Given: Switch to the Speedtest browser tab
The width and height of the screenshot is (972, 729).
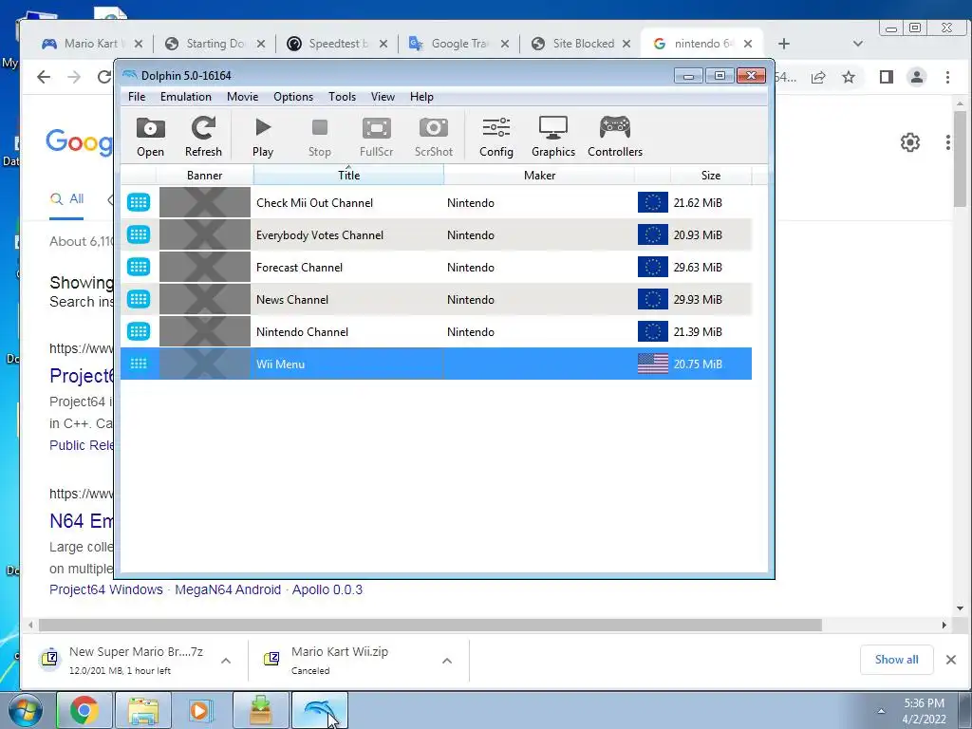Looking at the screenshot, I should coord(336,44).
